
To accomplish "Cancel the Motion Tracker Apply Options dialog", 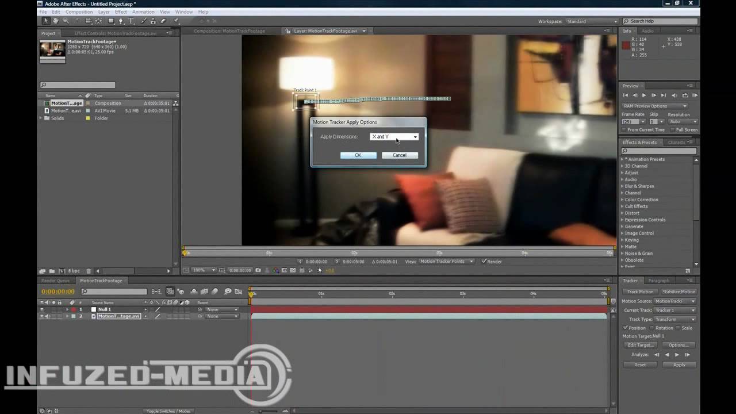I will pos(400,155).
